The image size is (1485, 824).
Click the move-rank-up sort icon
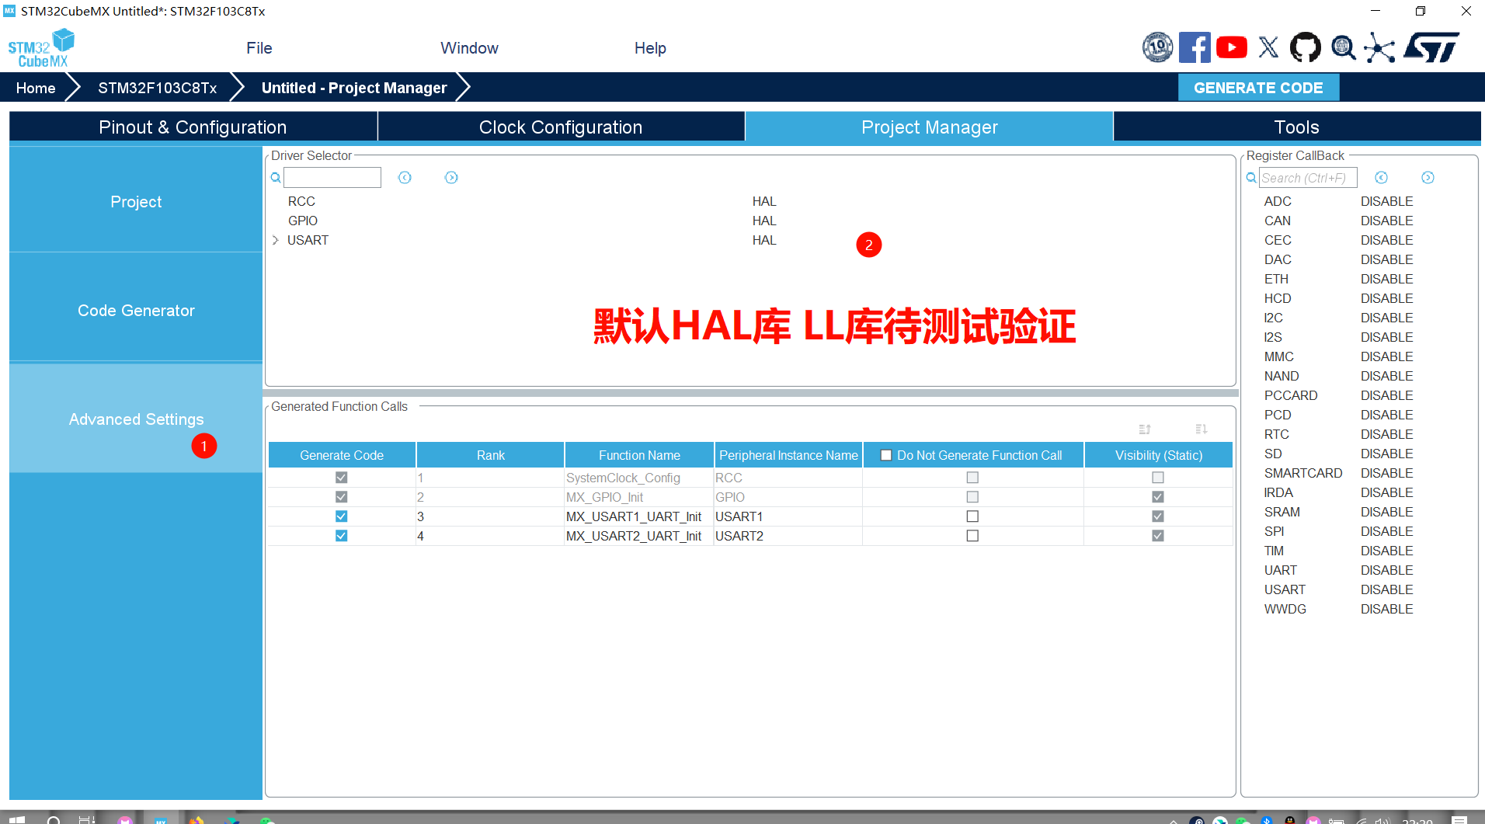(x=1145, y=429)
